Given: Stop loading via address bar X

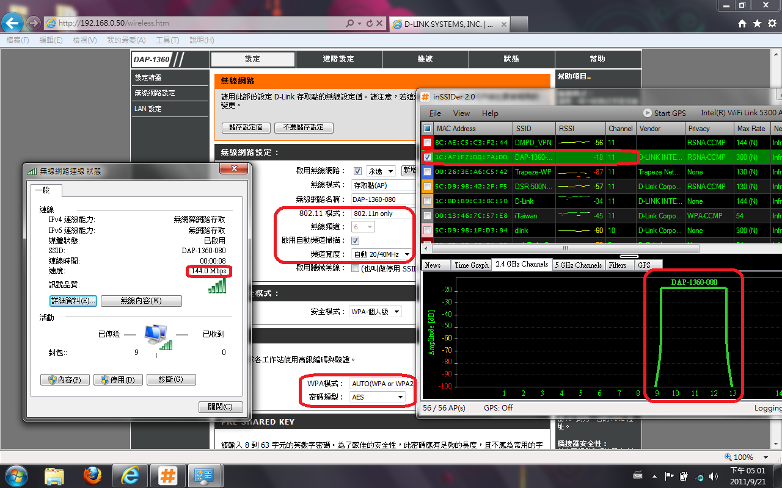Looking at the screenshot, I should click(x=379, y=23).
